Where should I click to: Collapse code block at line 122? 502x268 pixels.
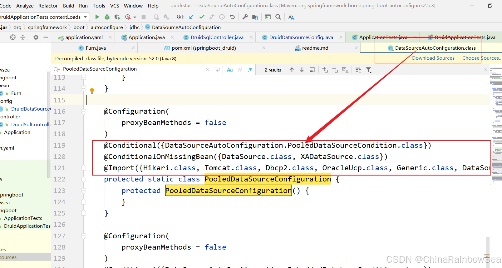(x=84, y=179)
